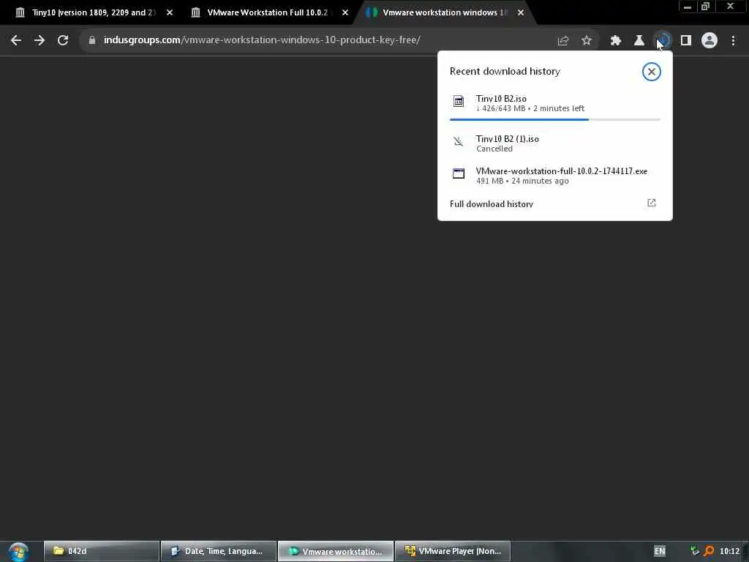
Task: Click the 10:12 taskbar clock
Action: (729, 551)
